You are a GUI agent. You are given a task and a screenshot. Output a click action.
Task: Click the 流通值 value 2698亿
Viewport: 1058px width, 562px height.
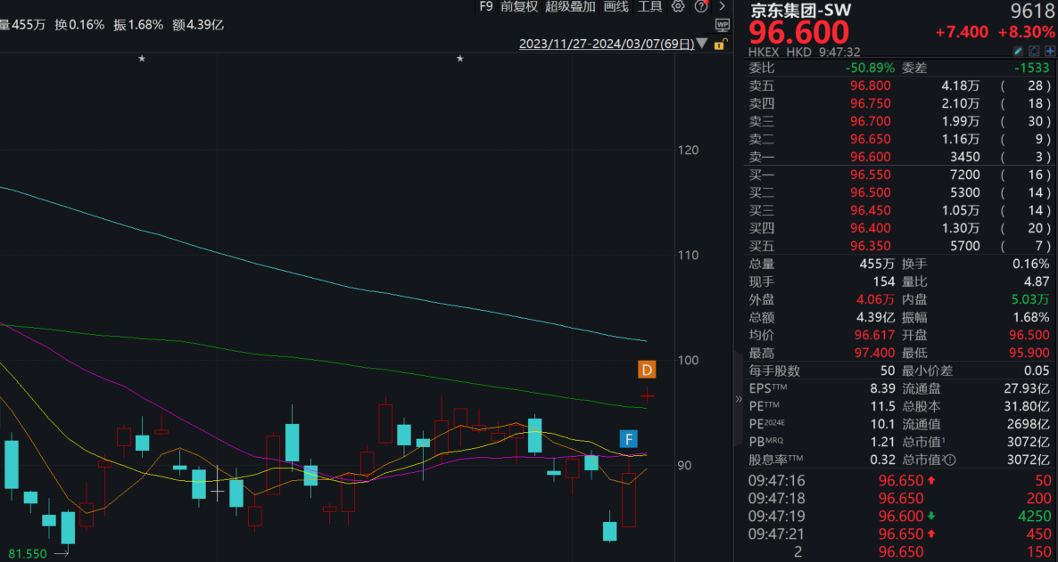(1029, 424)
